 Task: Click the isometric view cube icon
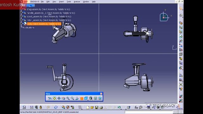86,98
